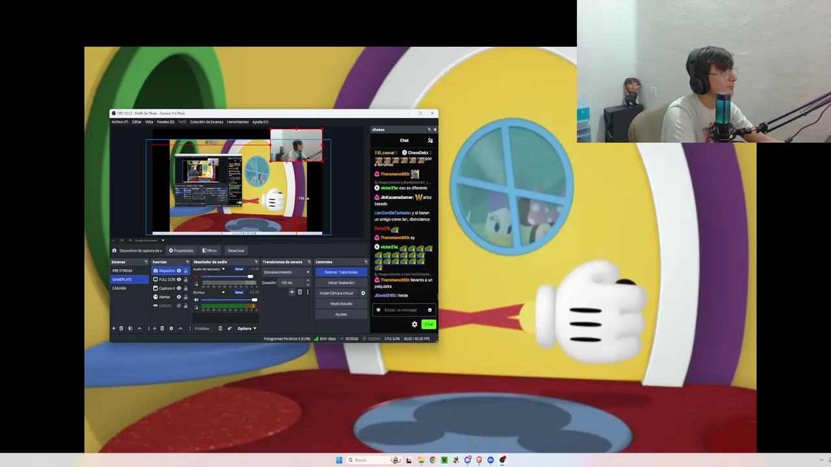Viewport: 831px width, 467px height.
Task: Move scene up with arrow icon
Action: 139,328
